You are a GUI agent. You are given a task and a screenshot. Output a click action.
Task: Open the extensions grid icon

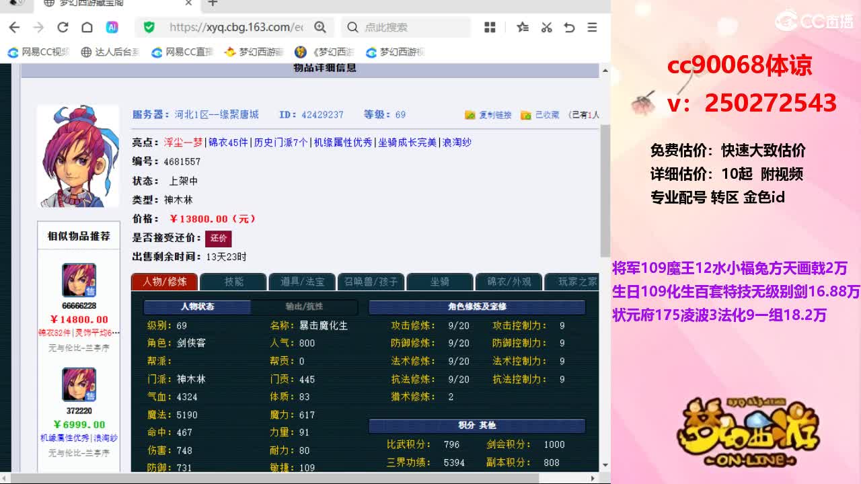[x=490, y=27]
